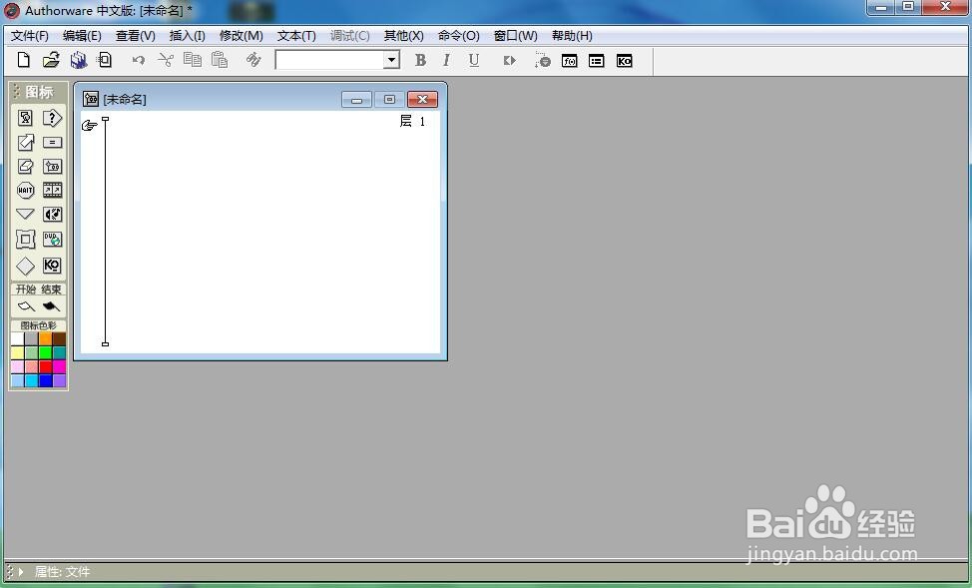
Task: Select the Decision diamond icon
Action: (x=25, y=266)
